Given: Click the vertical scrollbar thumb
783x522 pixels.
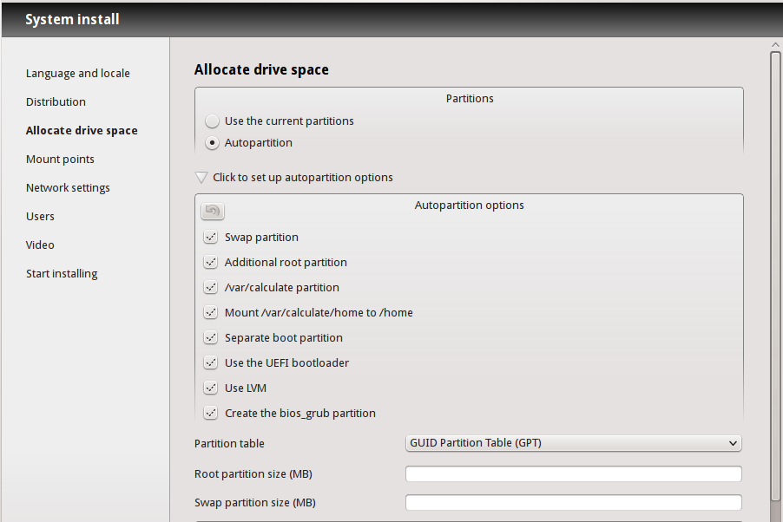Looking at the screenshot, I should pyautogui.click(x=775, y=276).
